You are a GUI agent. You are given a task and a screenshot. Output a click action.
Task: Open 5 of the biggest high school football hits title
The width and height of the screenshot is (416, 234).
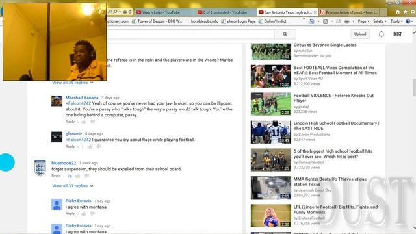333,154
